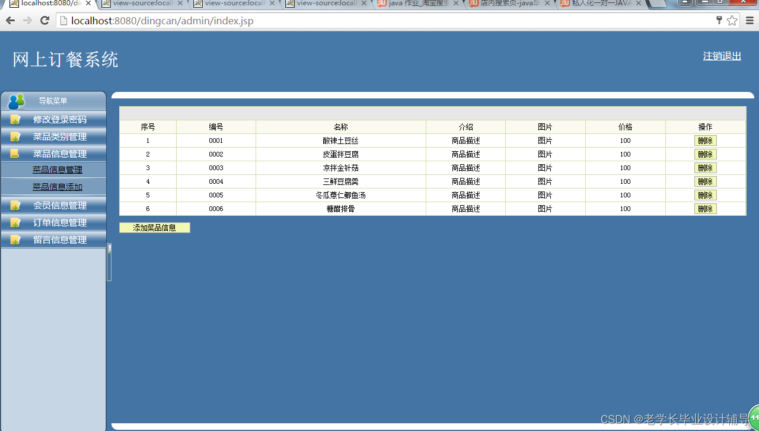Click the dish code 0006 cell
This screenshot has width=759, height=431.
pos(216,209)
